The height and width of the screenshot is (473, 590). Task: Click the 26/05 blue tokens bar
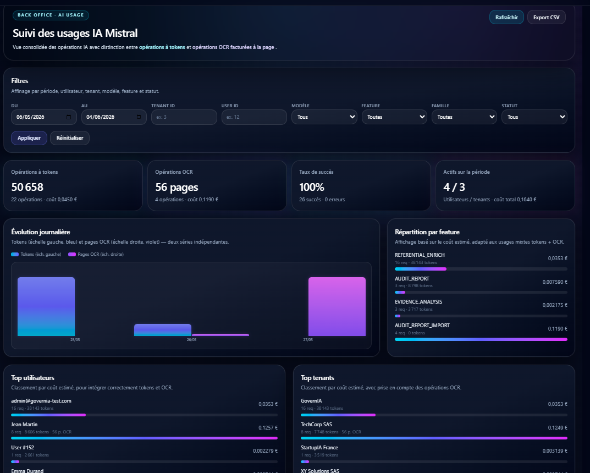(163, 330)
